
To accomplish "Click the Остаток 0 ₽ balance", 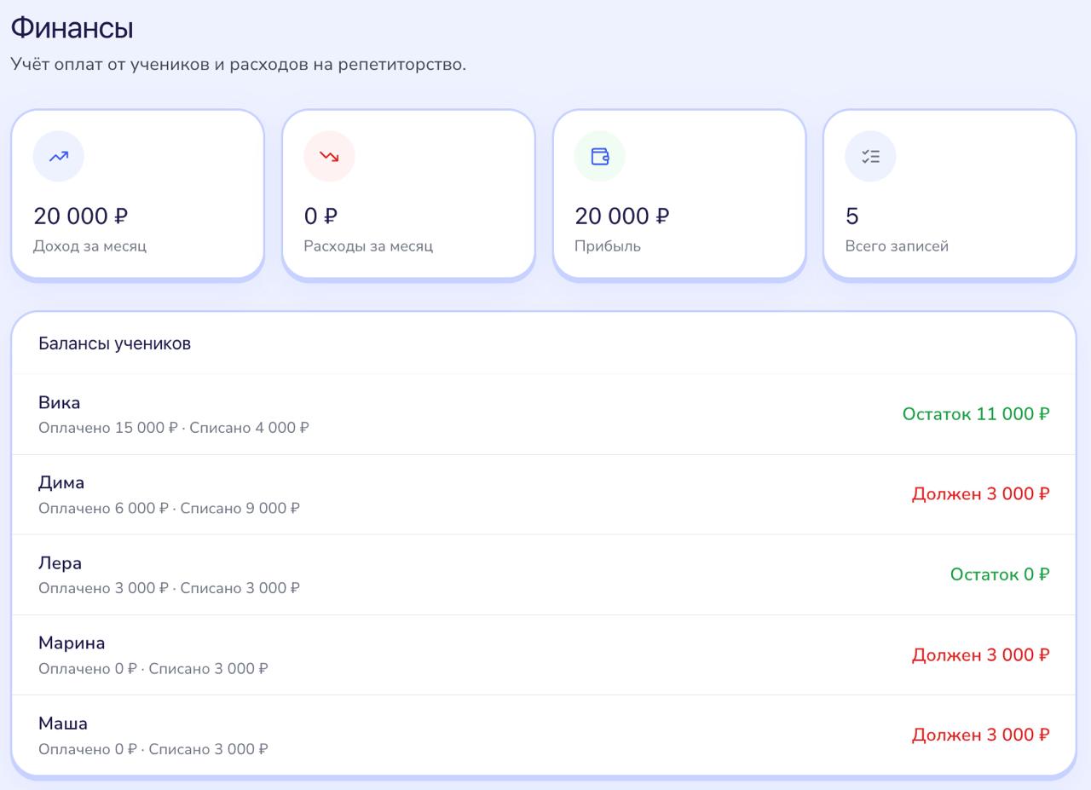I will (1000, 574).
